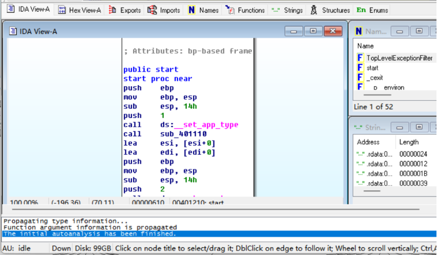Viewport: 437px width, 255px height.
Task: Select the string row with length 00000039
Action: (x=395, y=183)
